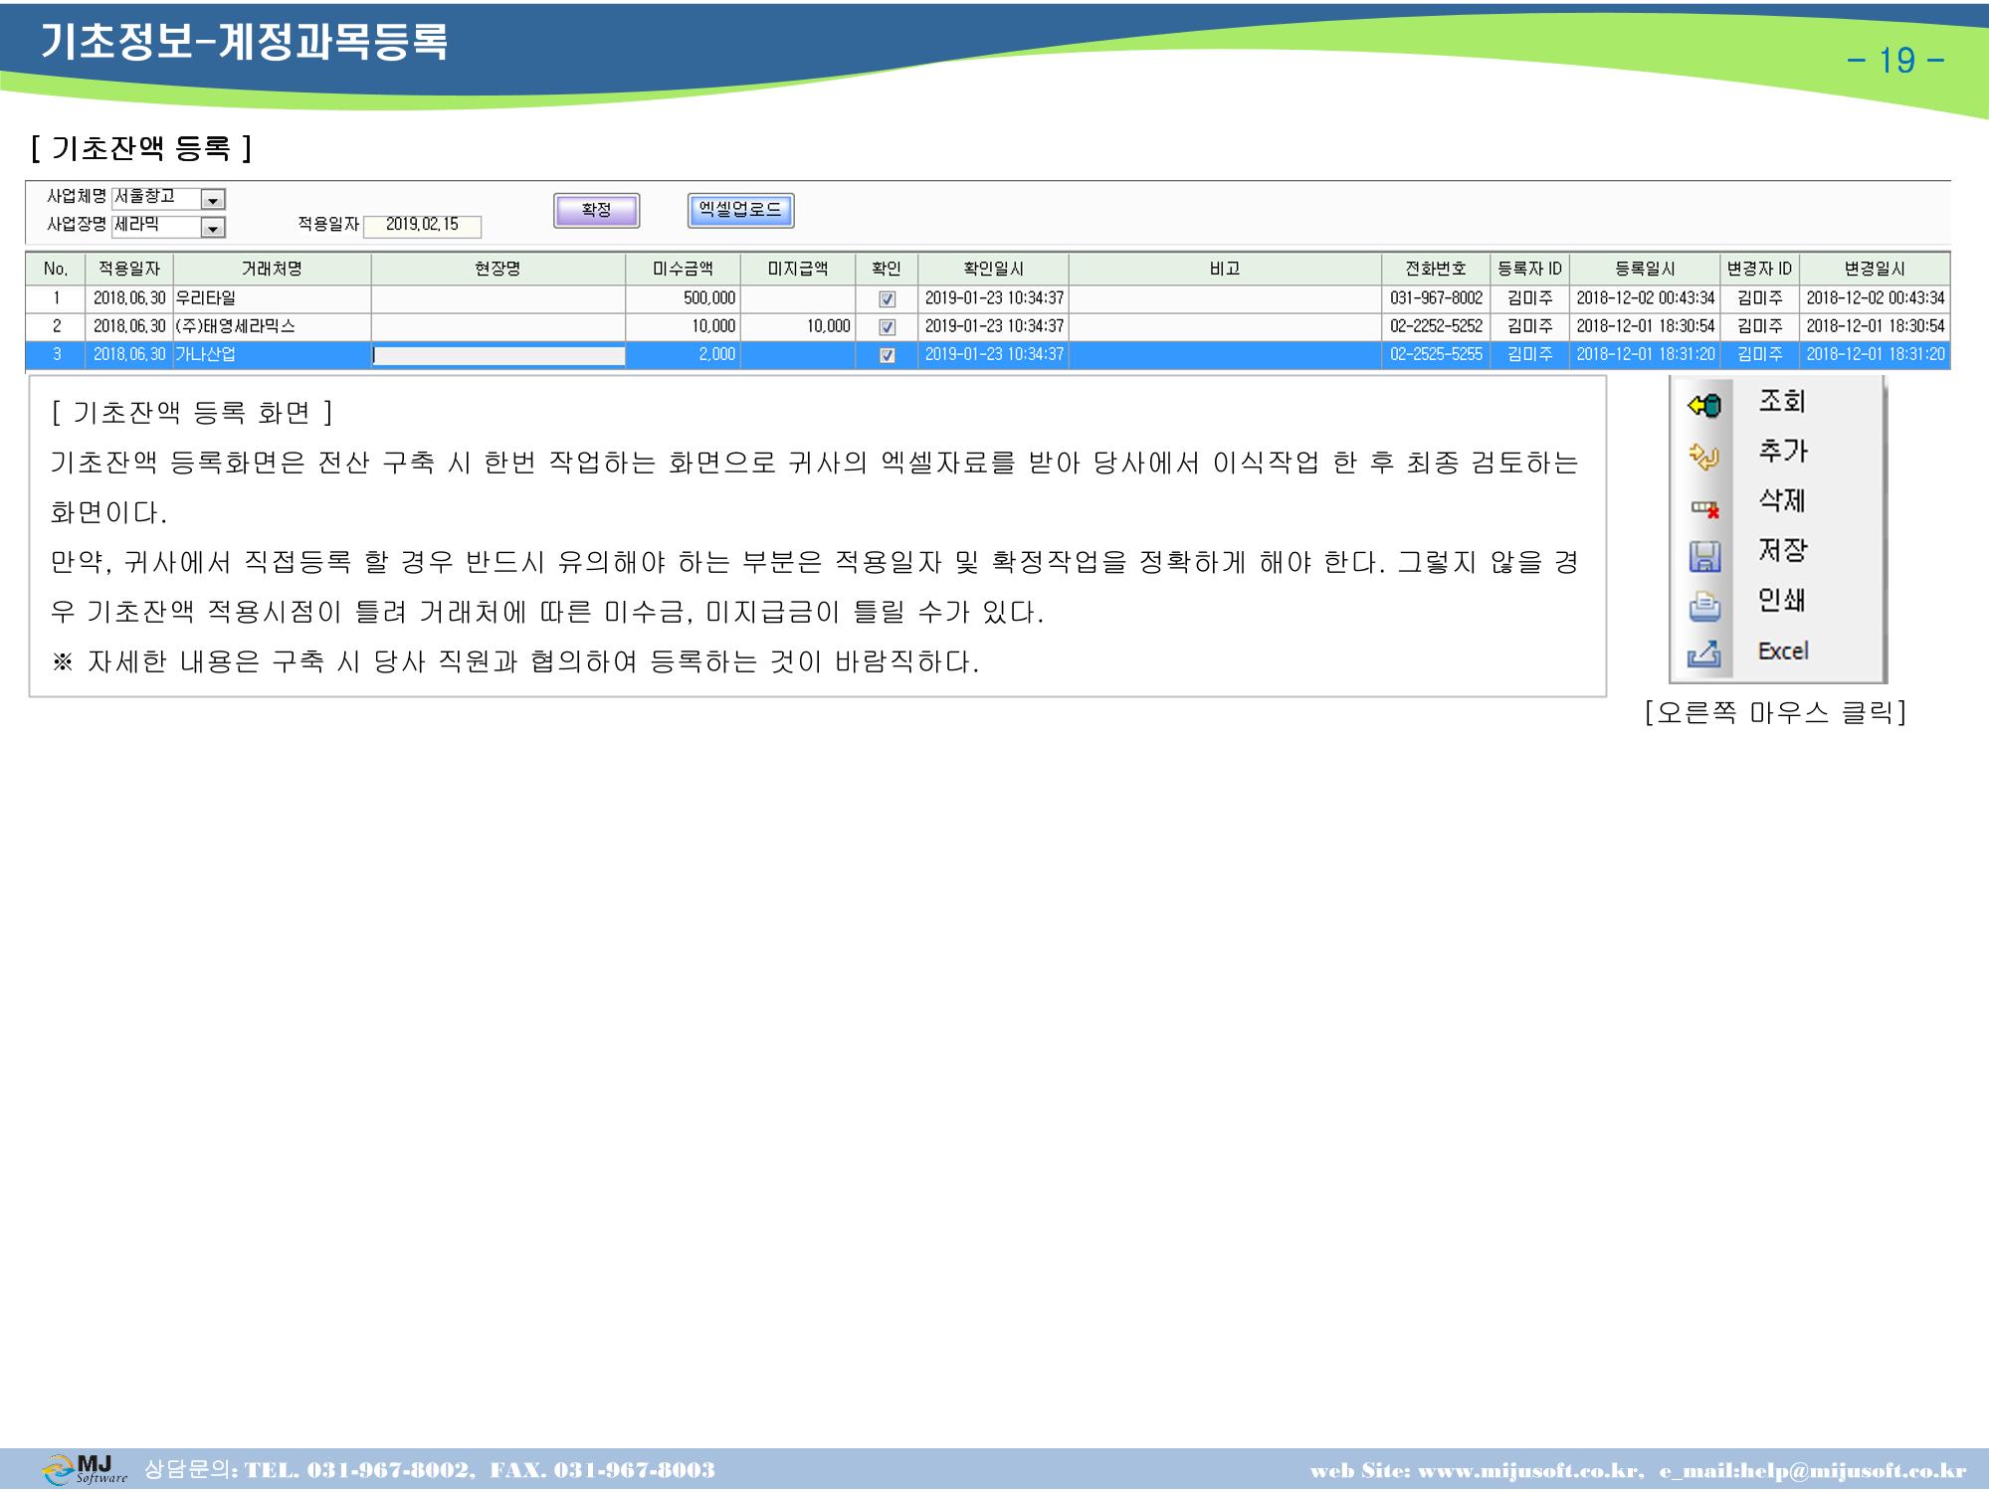The height and width of the screenshot is (1492, 1989).
Task: Choose Excel in the context menu
Action: click(1783, 651)
